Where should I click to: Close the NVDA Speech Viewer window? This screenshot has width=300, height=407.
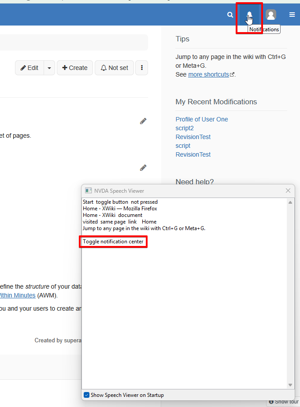(x=288, y=191)
